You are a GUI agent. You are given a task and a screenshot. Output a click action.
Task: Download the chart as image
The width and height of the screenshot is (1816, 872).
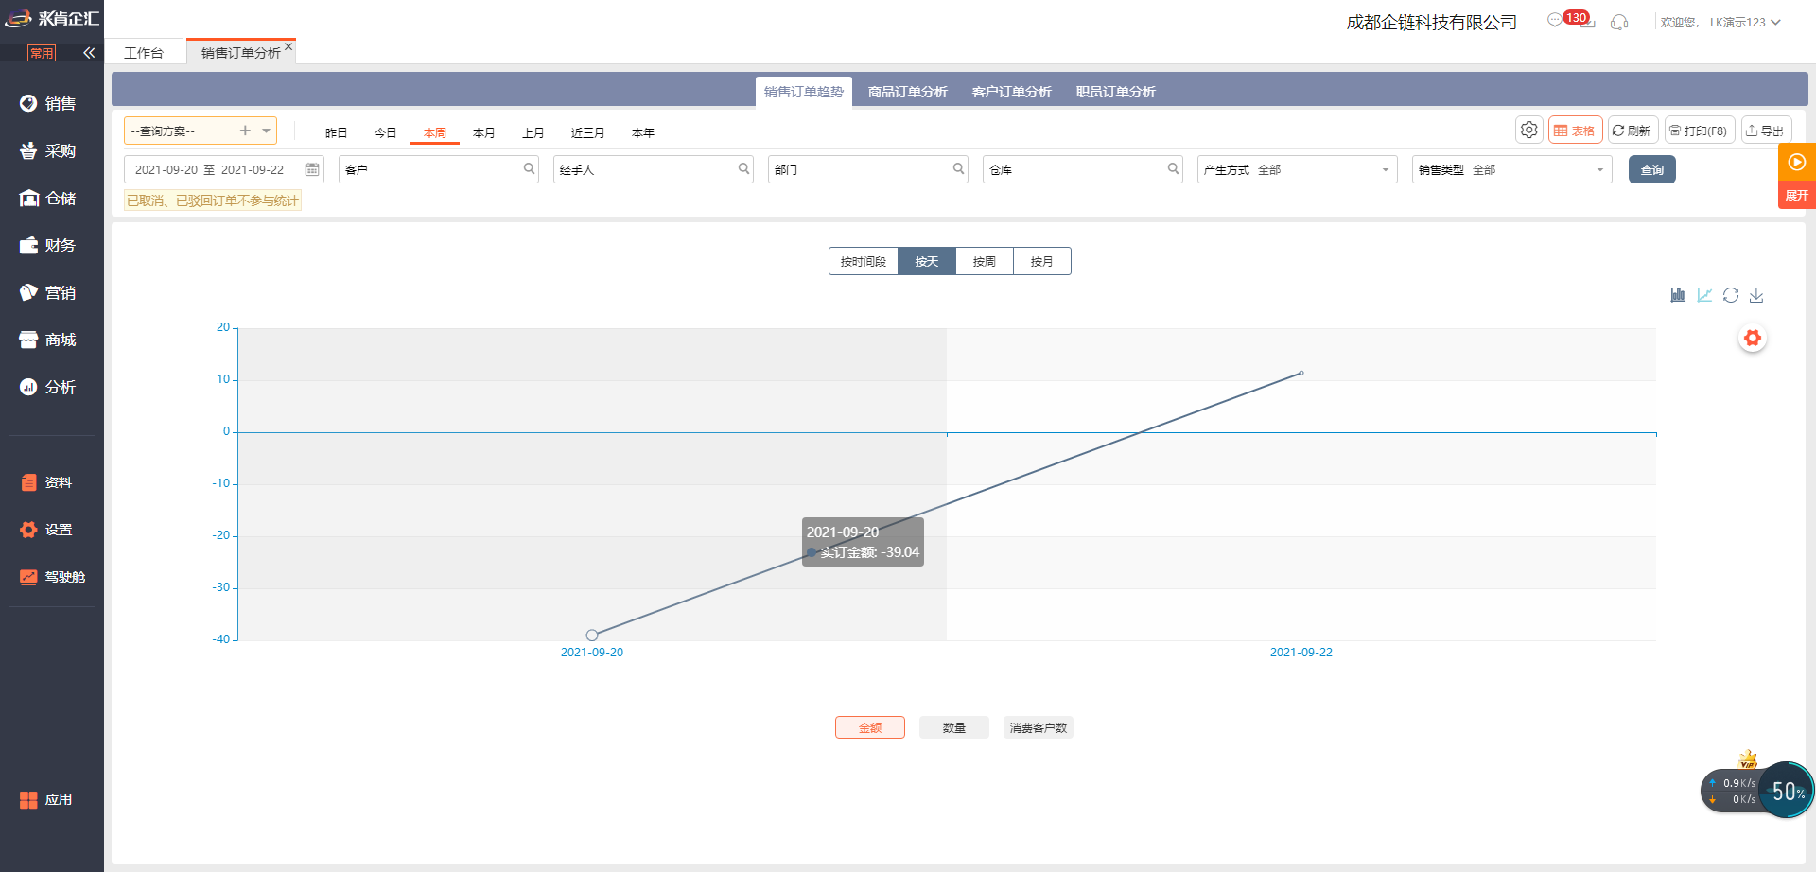pyautogui.click(x=1756, y=295)
